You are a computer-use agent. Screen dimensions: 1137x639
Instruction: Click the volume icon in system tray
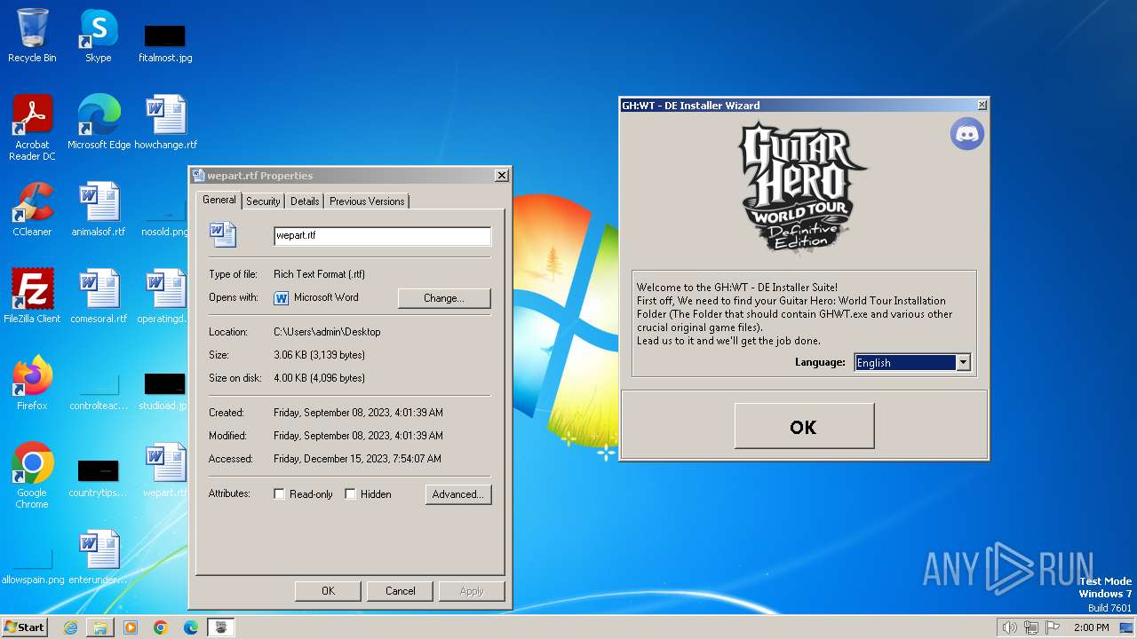coord(1009,627)
